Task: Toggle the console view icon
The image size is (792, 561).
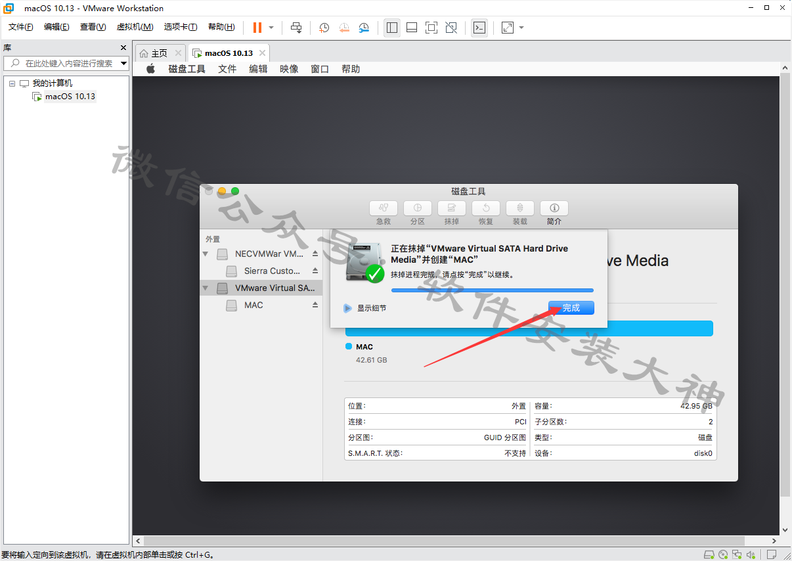Action: (479, 28)
